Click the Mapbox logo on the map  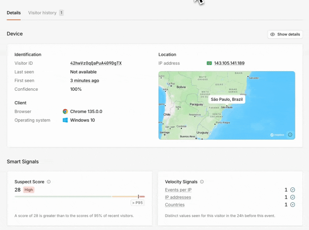click(277, 135)
